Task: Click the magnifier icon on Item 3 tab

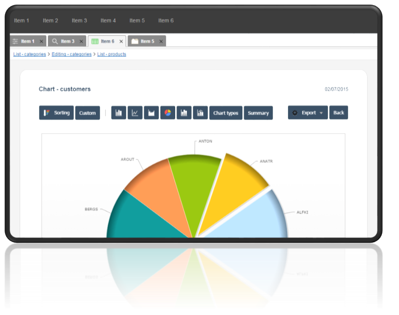Action: pyautogui.click(x=55, y=41)
